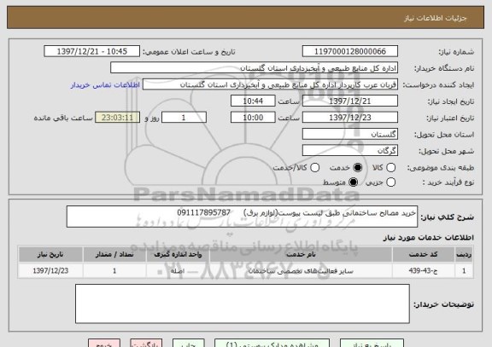Click the delivery city field گرگان

coord(350,151)
